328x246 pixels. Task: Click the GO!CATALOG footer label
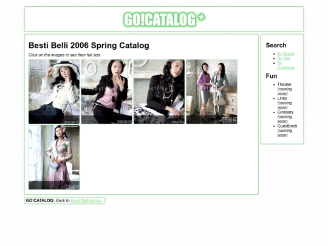[40, 200]
